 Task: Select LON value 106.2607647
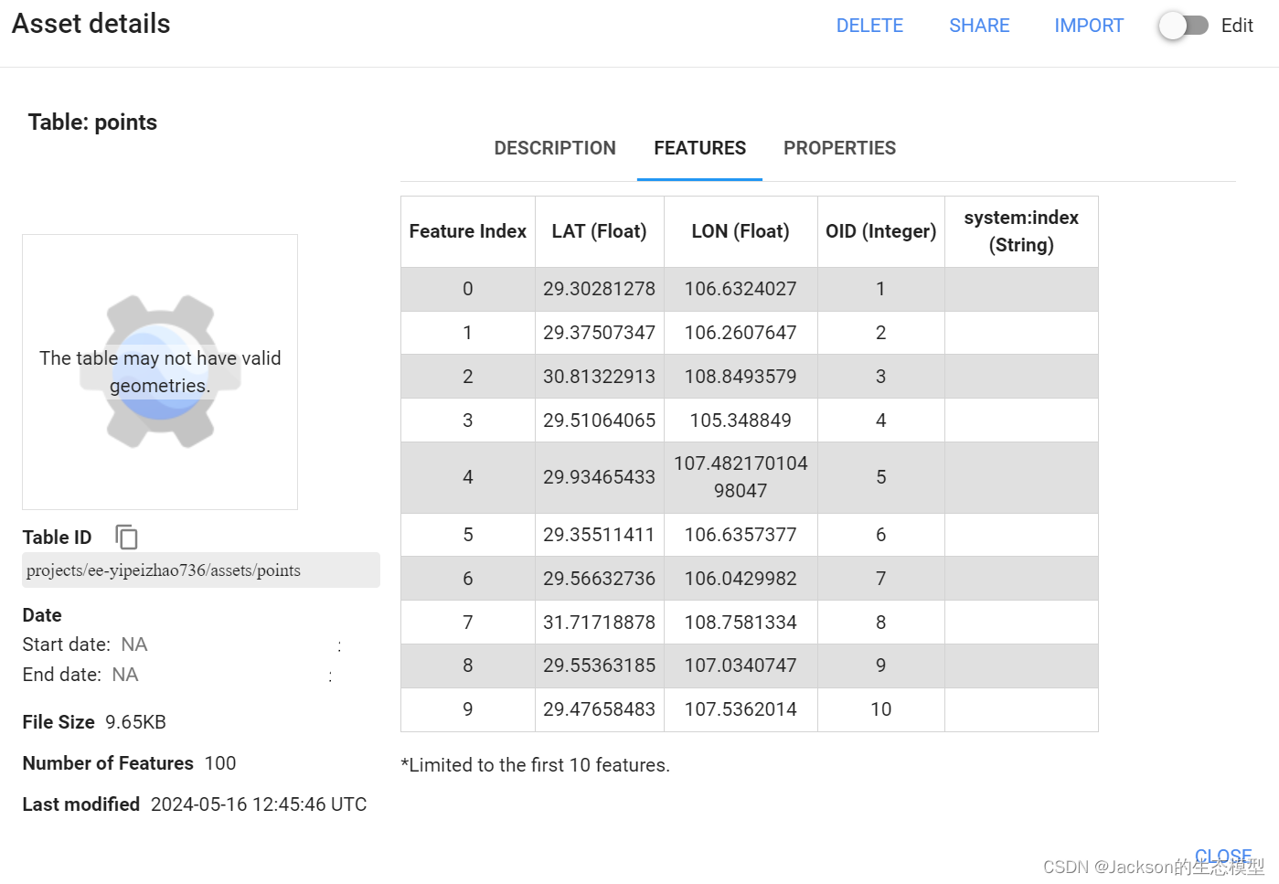[x=741, y=333]
